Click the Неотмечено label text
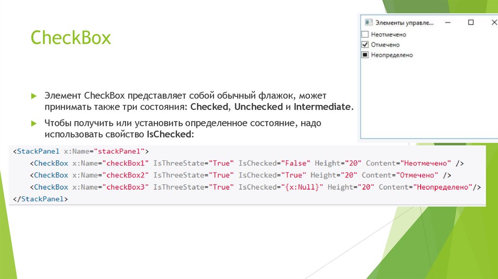Screen dimensions: 498x279 pos(389,35)
